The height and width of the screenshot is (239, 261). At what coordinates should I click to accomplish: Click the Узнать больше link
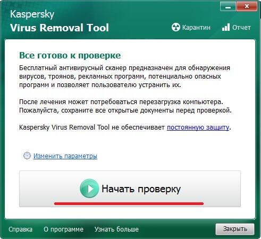[x=116, y=229]
